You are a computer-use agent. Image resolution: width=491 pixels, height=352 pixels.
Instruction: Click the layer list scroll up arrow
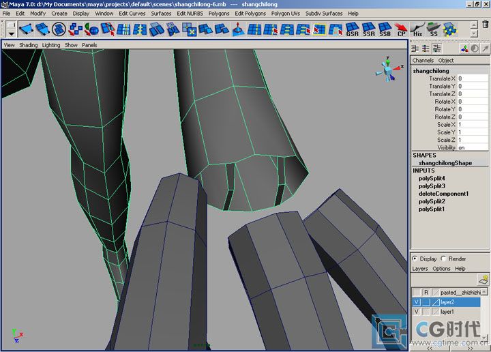tap(484, 291)
